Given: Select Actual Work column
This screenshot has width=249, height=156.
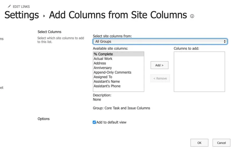Looking at the screenshot, I should point(103,59).
